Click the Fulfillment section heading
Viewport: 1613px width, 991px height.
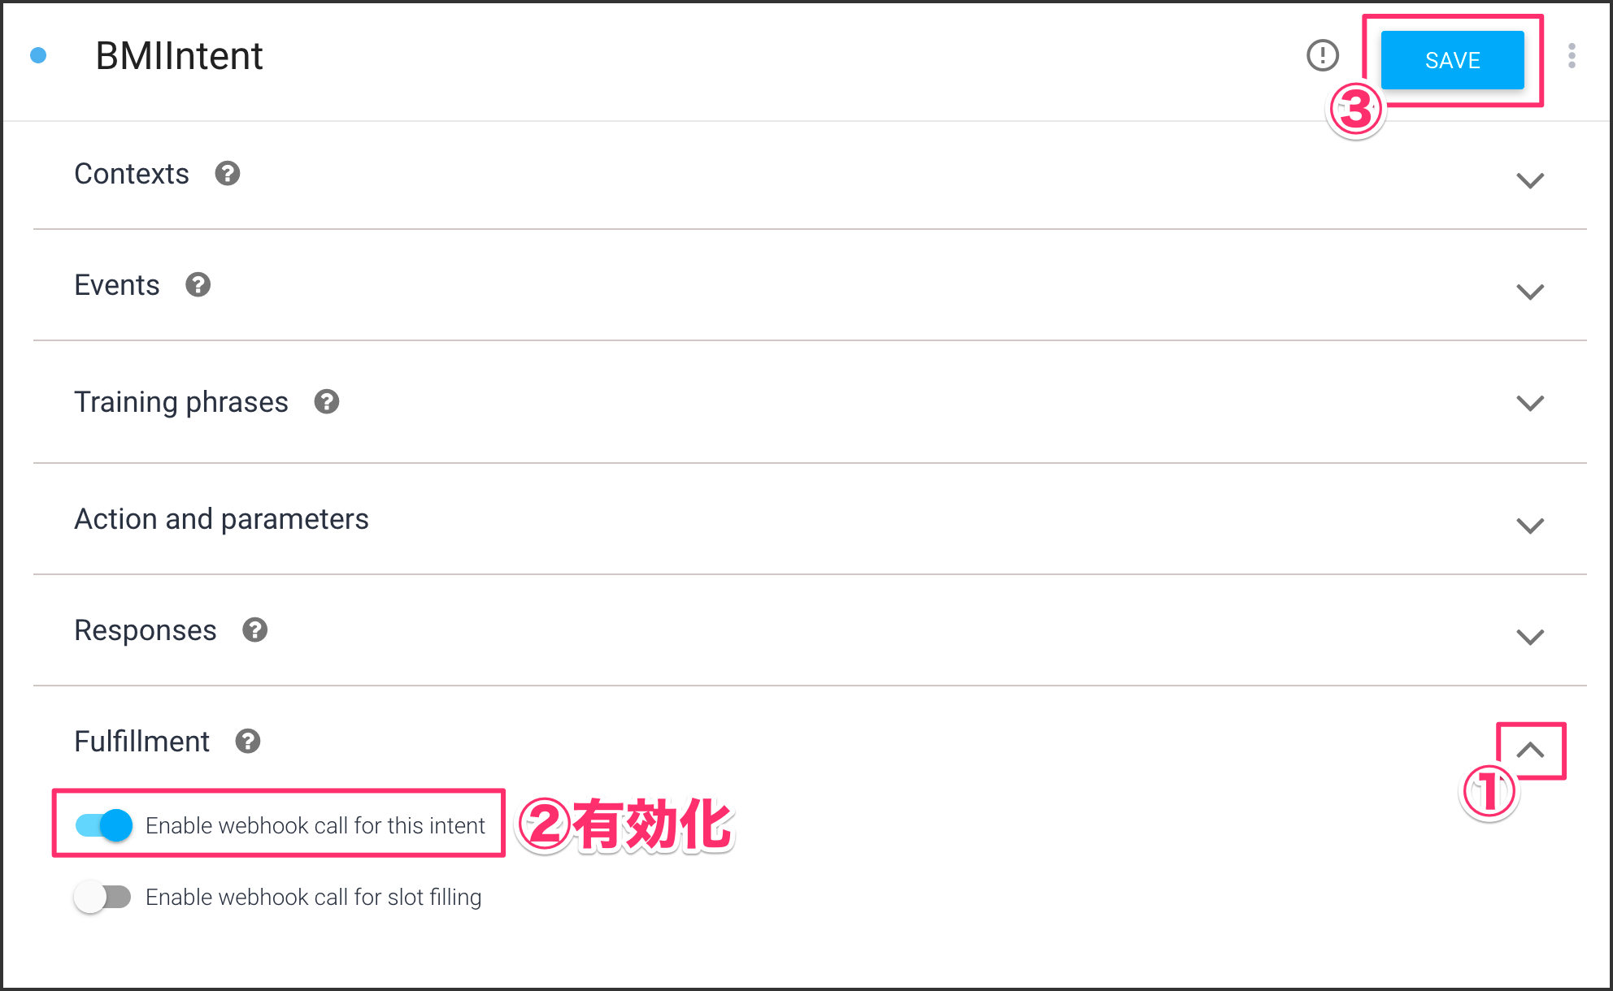(142, 742)
